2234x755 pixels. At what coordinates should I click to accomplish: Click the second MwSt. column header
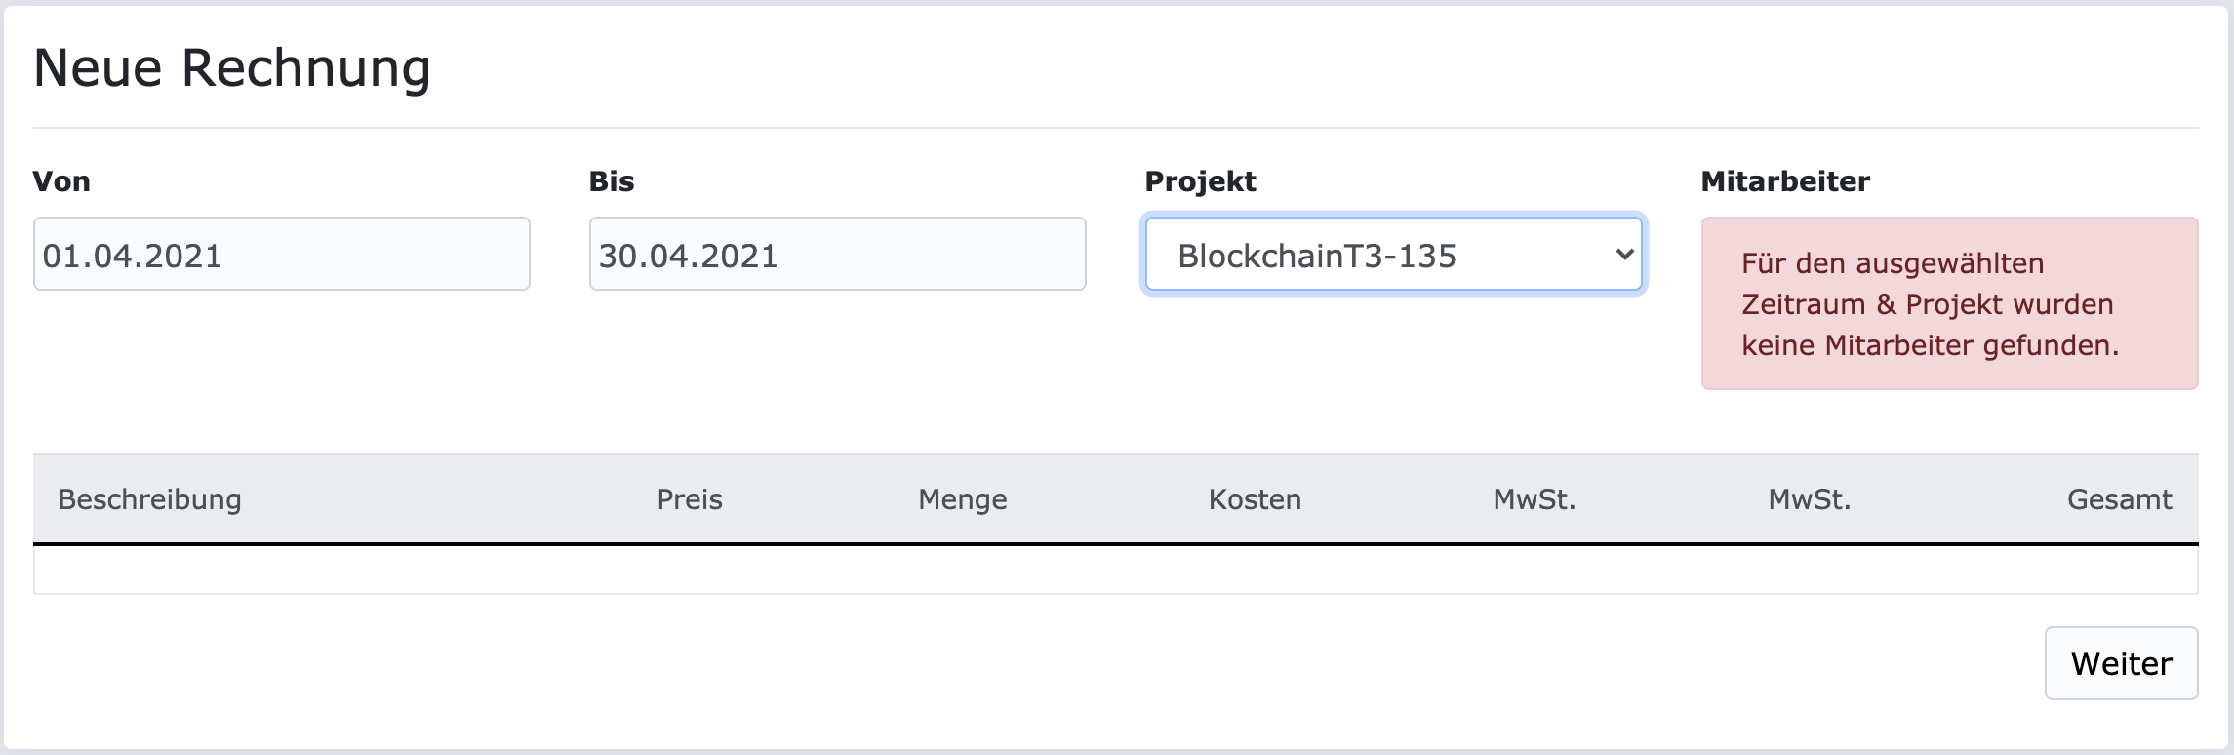(x=1809, y=499)
